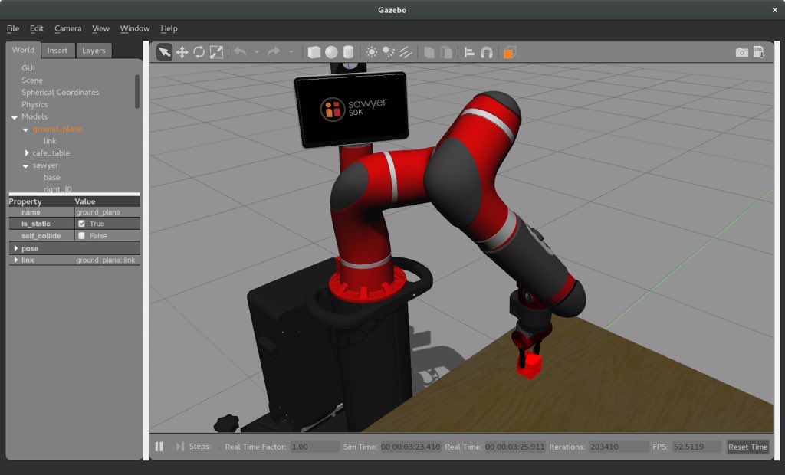
Task: Open the align tool
Action: pyautogui.click(x=469, y=52)
